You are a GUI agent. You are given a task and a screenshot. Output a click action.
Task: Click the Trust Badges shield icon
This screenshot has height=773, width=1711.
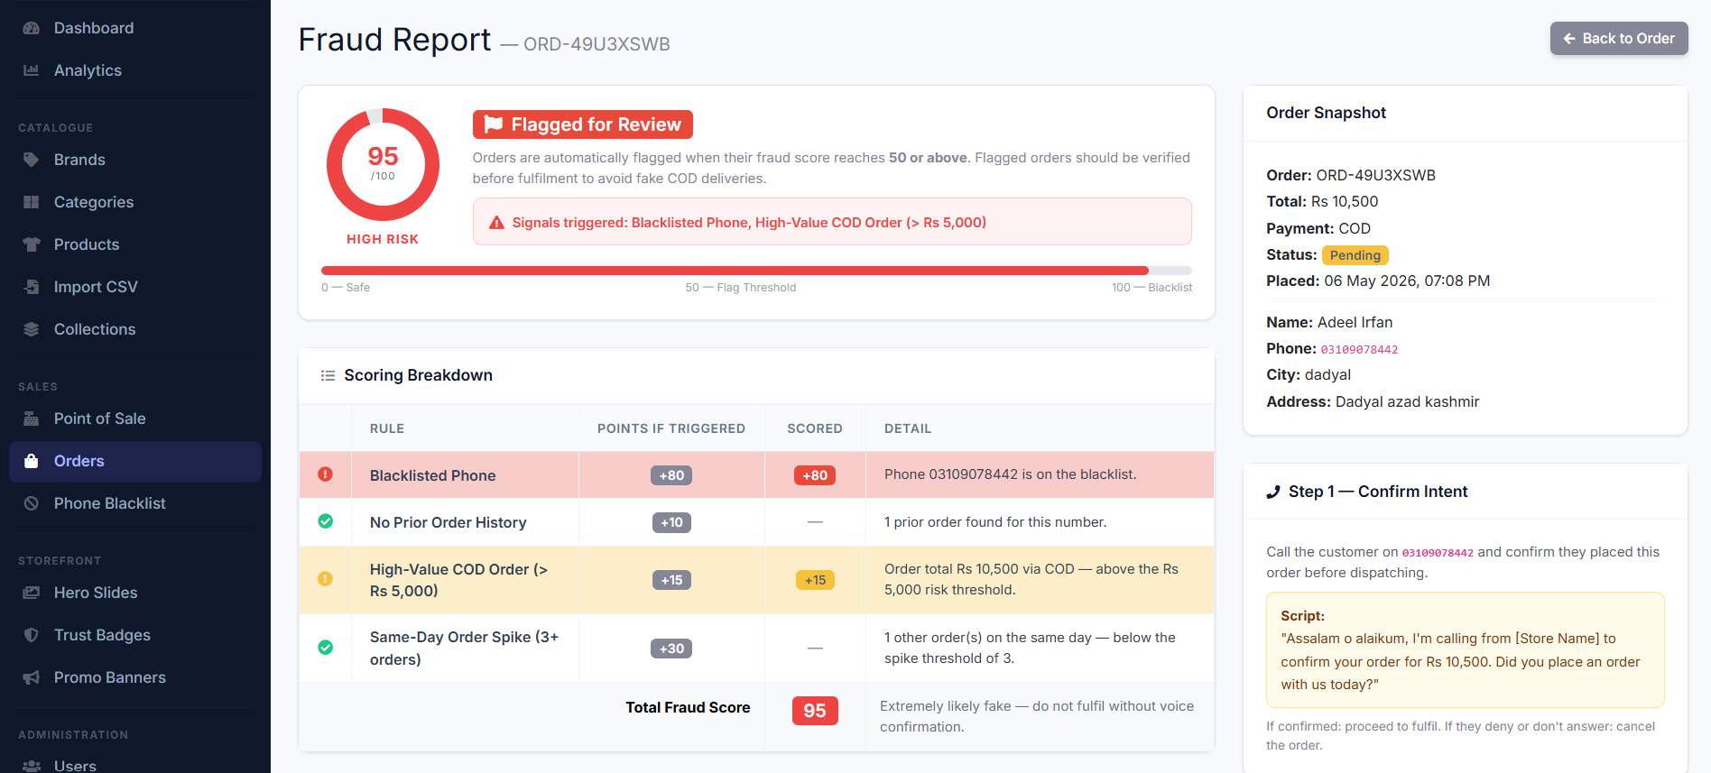tap(31, 635)
